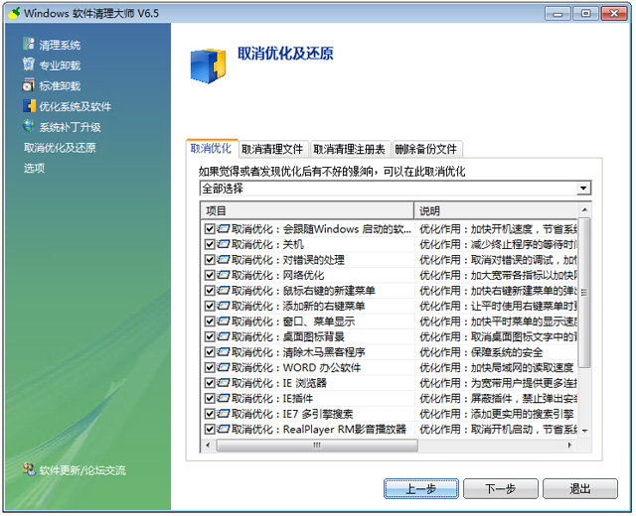Click the item icon in IE插件 row
Image resolution: width=636 pixels, height=516 pixels.
(223, 398)
